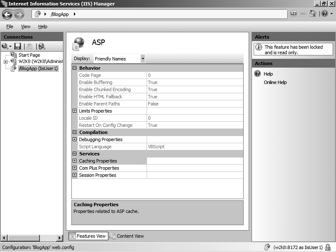336x252 pixels.
Task: Open the File menu
Action: [10, 26]
